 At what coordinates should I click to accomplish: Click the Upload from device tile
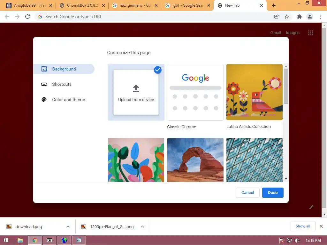pos(136,92)
